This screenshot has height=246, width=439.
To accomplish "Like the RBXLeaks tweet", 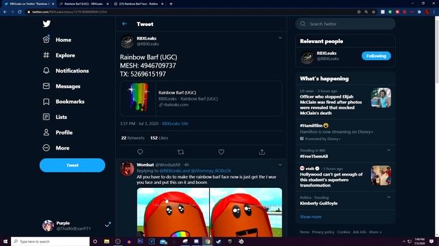I will [221, 152].
